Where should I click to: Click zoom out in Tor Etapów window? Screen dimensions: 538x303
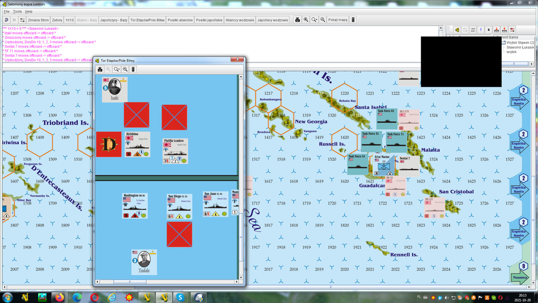125,69
